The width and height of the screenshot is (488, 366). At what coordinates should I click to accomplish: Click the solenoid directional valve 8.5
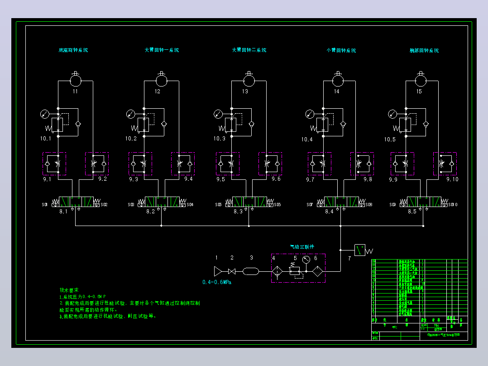[x=424, y=202]
